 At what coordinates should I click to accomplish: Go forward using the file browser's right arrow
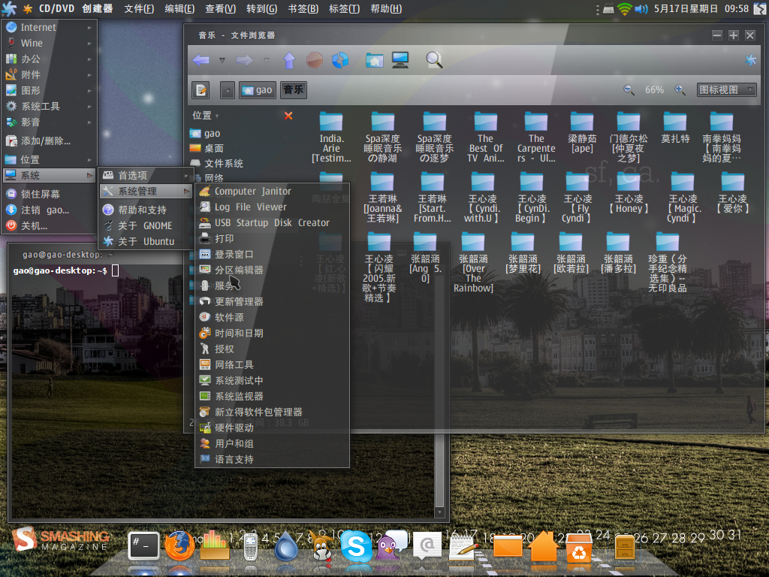click(244, 60)
